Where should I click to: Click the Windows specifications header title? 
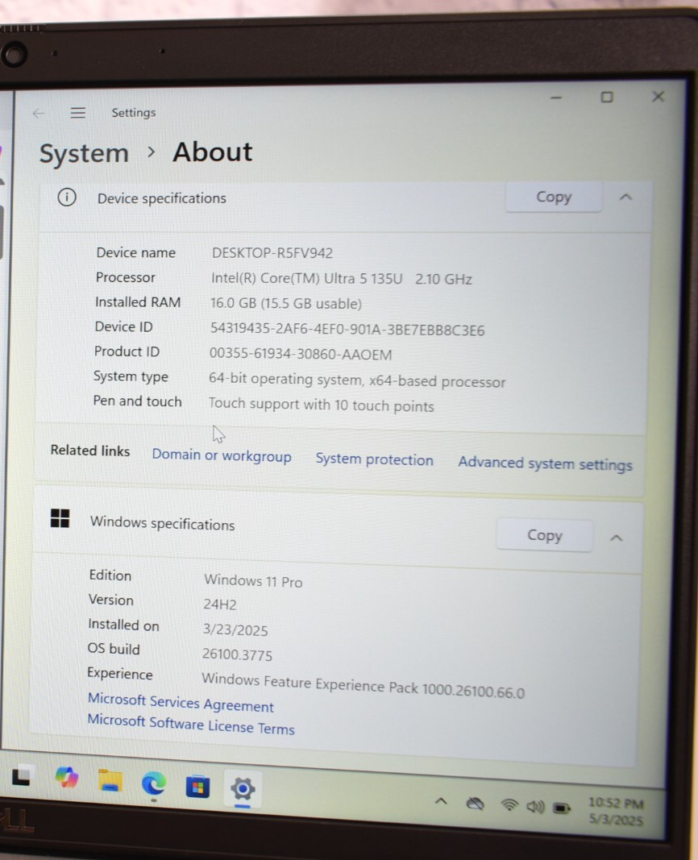[x=162, y=523]
